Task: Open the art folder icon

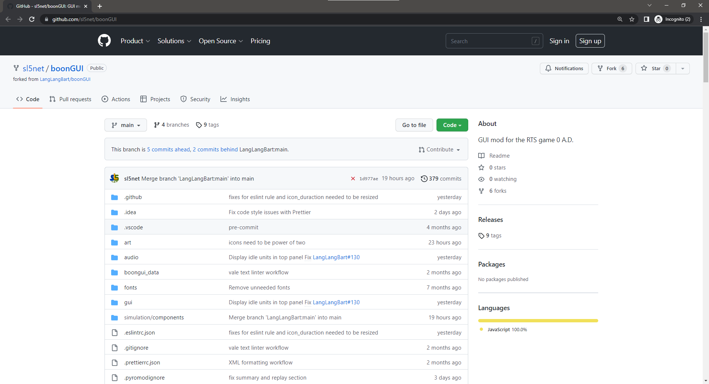Action: 114,243
